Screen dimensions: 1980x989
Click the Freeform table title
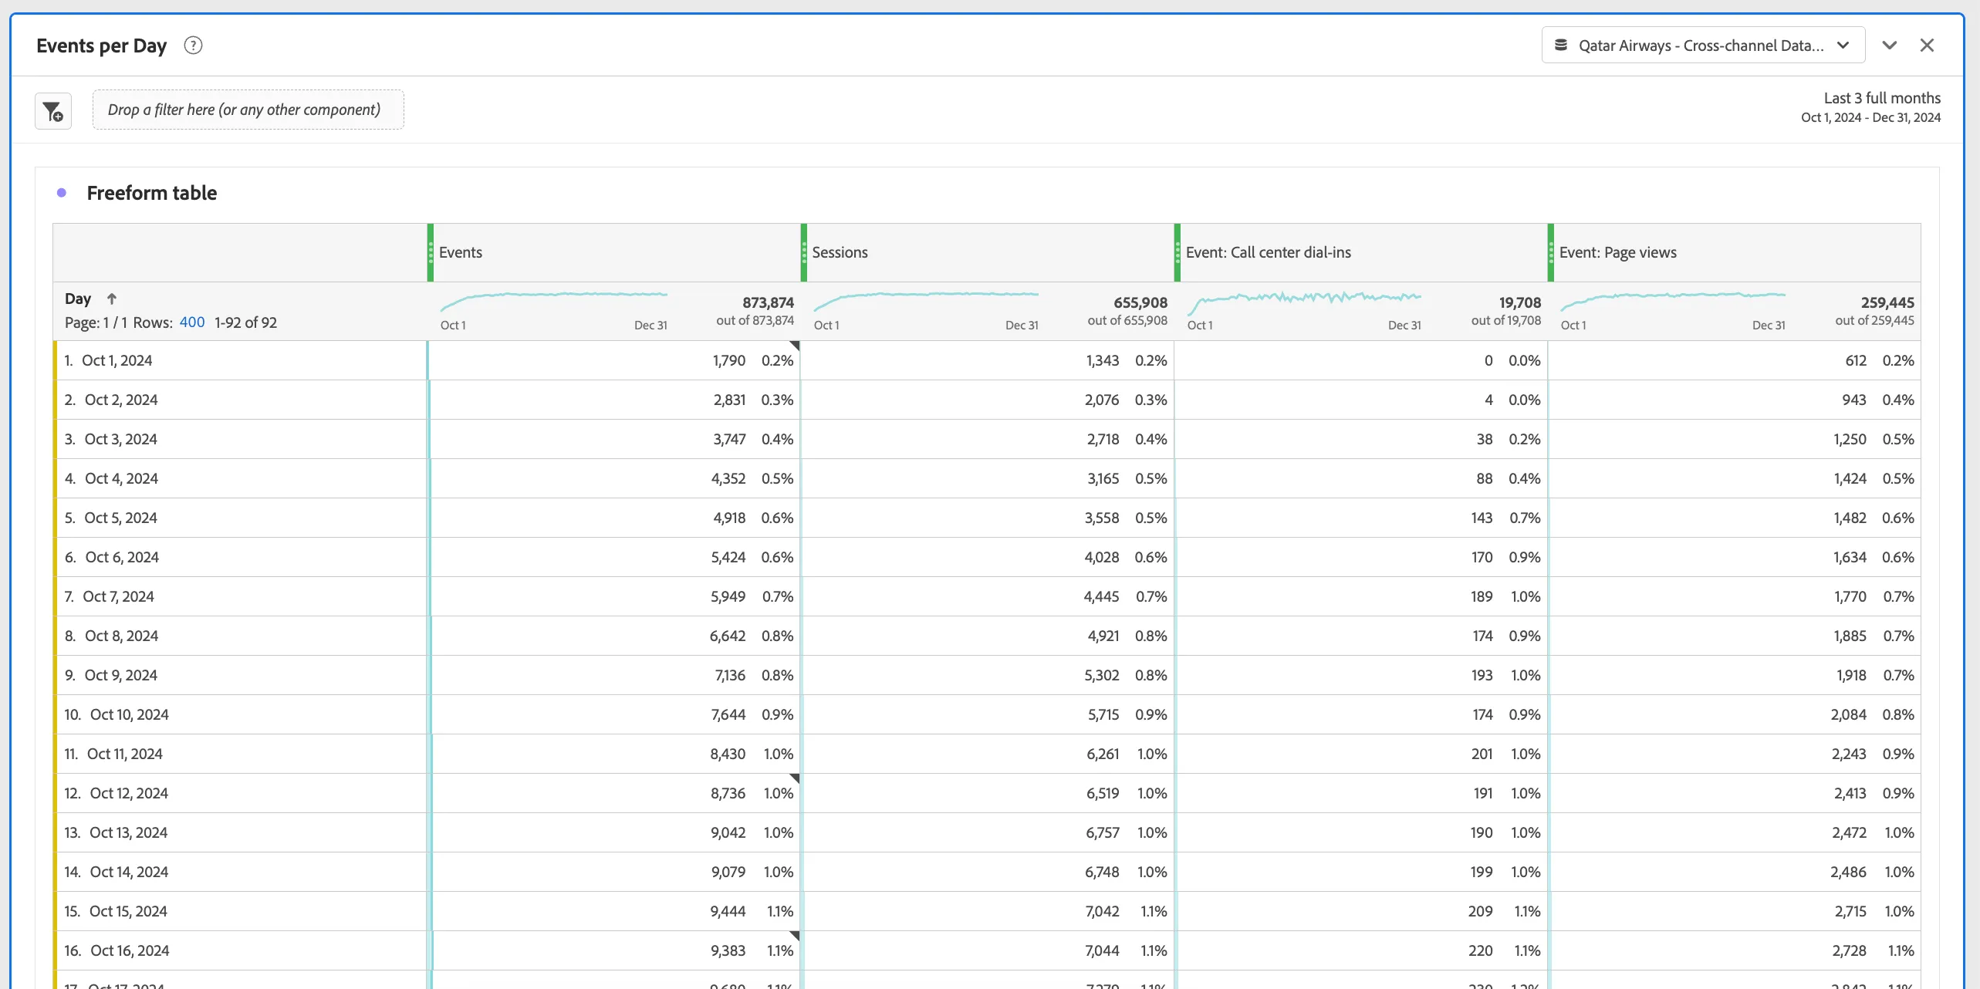(152, 193)
